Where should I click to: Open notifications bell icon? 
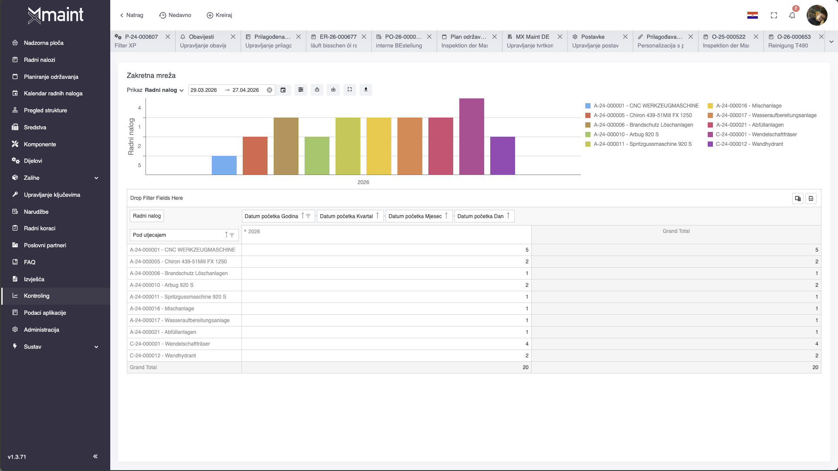792,16
